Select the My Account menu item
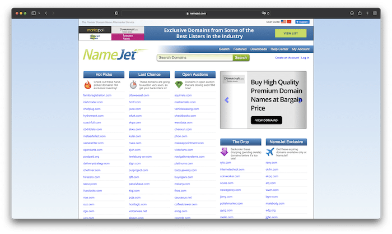This screenshot has width=392, height=234. pyautogui.click(x=301, y=49)
